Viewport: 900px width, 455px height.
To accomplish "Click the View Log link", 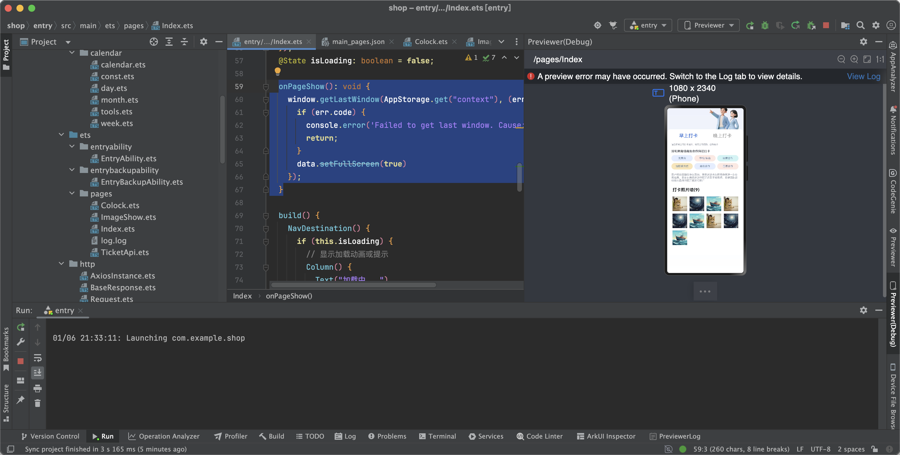I will click(863, 77).
